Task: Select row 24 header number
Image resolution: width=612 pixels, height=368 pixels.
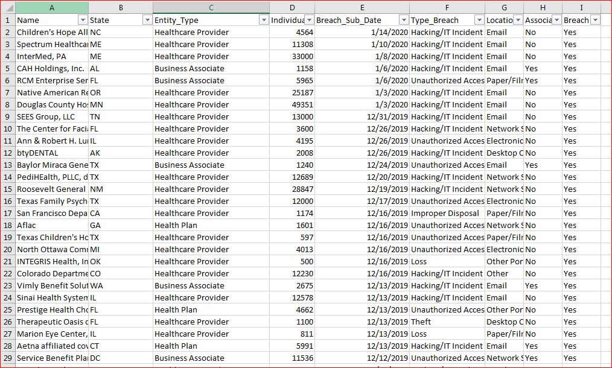Action: pos(8,297)
